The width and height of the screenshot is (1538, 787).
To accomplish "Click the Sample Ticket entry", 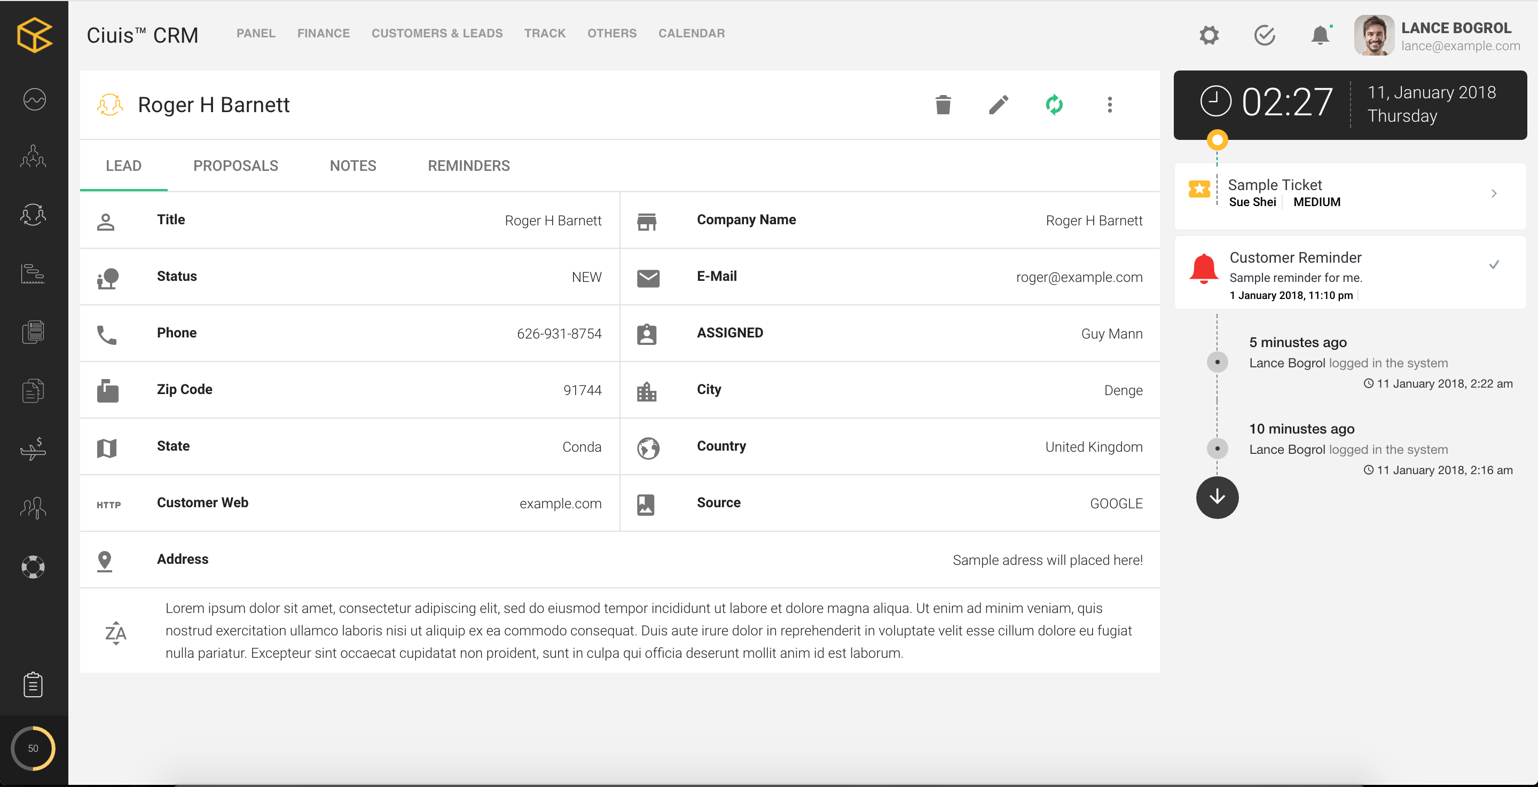I will 1350,193.
